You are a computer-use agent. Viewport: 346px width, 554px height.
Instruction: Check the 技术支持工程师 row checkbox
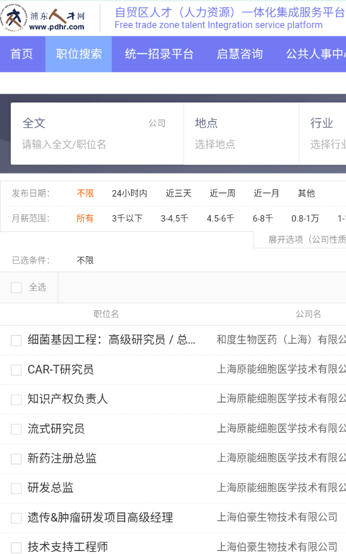pyautogui.click(x=16, y=547)
